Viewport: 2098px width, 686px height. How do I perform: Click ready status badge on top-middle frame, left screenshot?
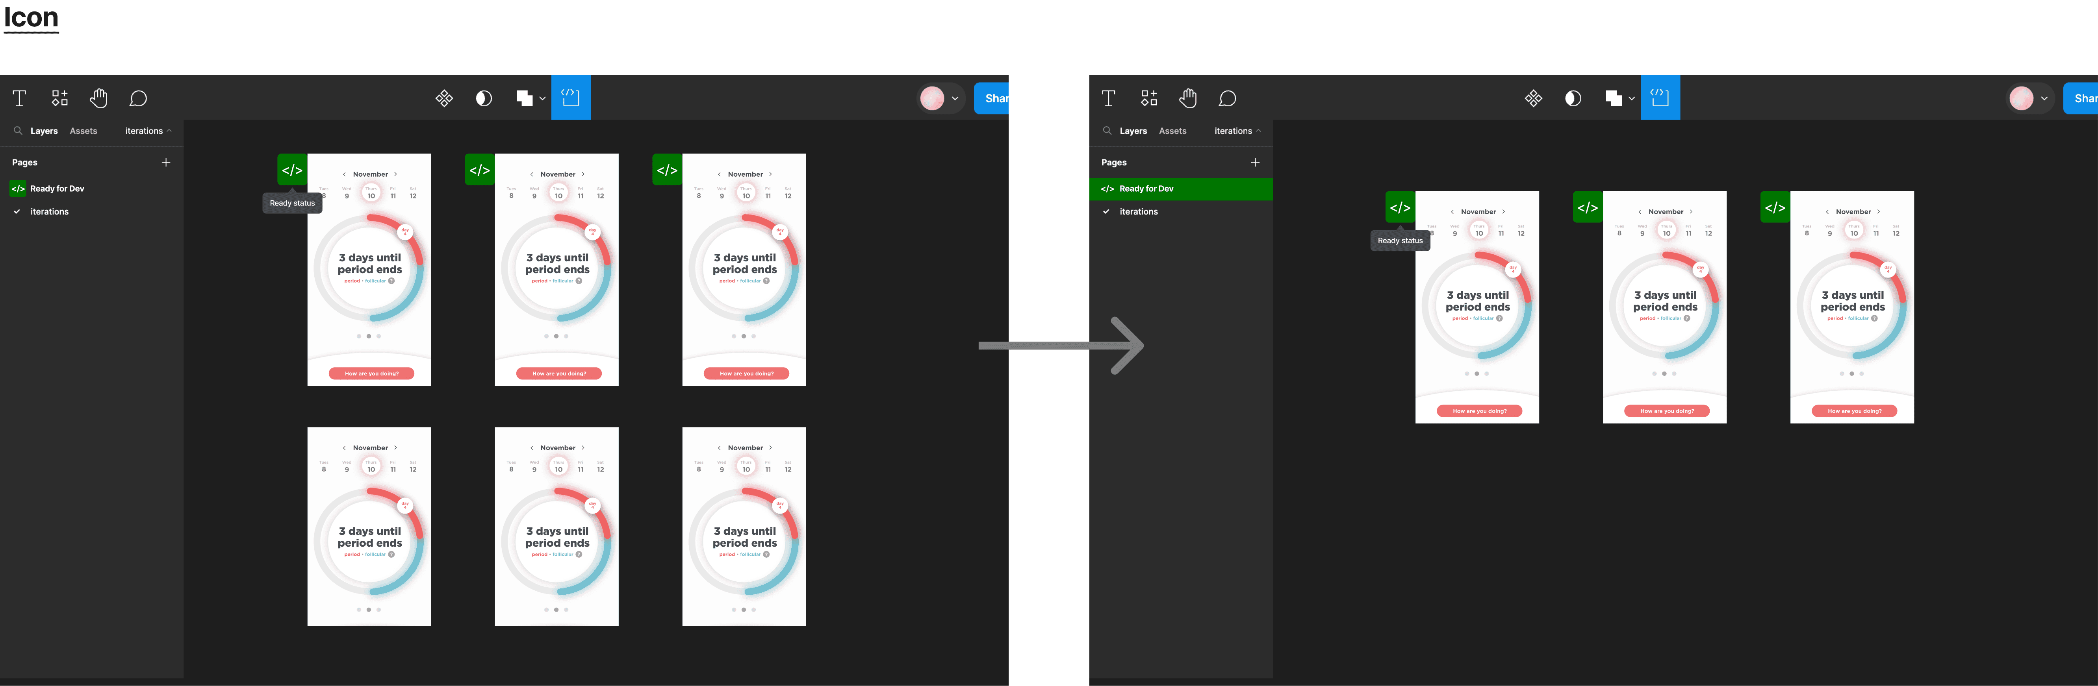pos(480,170)
